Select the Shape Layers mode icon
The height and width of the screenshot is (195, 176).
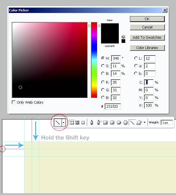pyautogui.click(x=72, y=123)
